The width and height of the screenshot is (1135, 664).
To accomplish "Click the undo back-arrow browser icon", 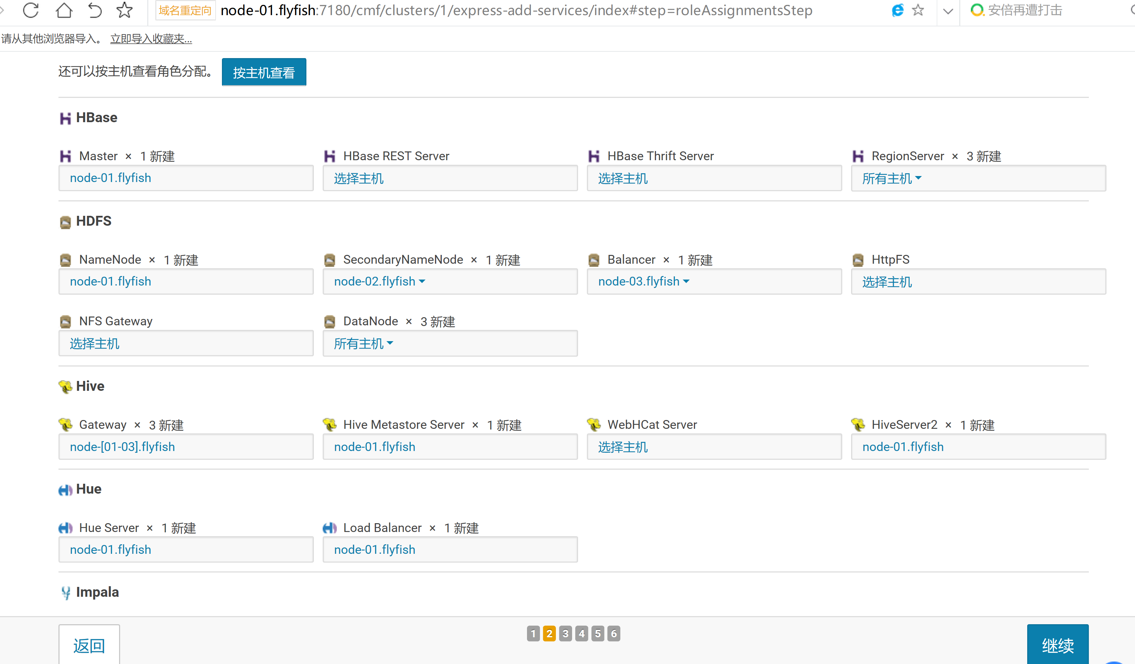I will coord(94,10).
